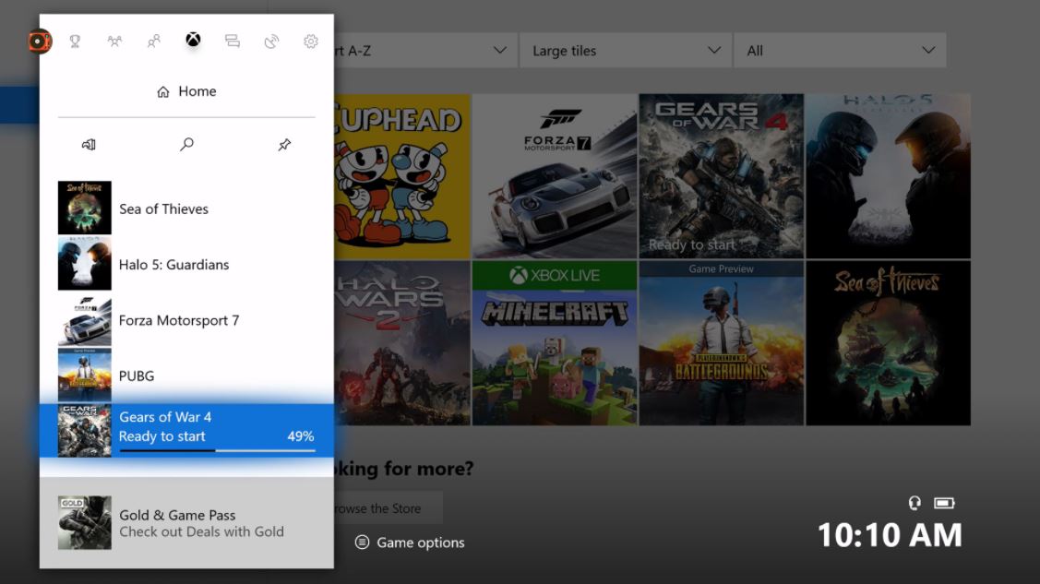Viewport: 1040px width, 584px height.
Task: Click the 'Looking for more?' heading
Action: 404,469
